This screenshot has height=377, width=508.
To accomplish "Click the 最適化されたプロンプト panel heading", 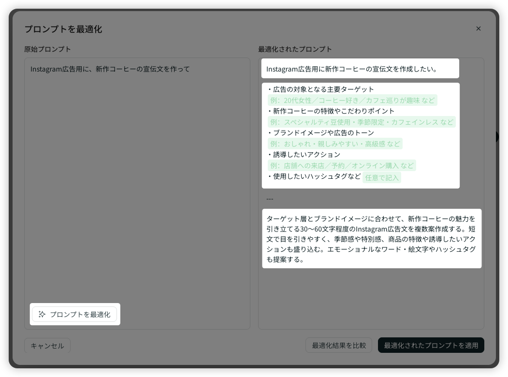I will (295, 49).
